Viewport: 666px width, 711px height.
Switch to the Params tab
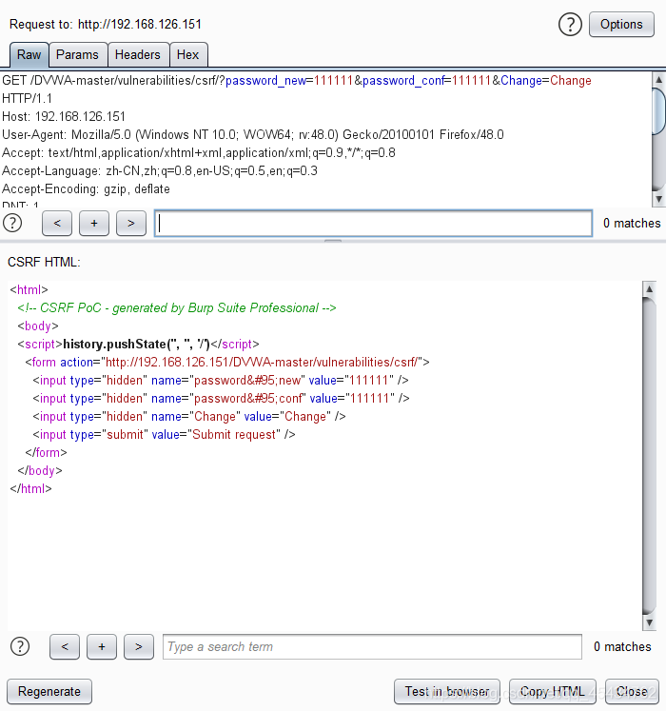click(77, 55)
